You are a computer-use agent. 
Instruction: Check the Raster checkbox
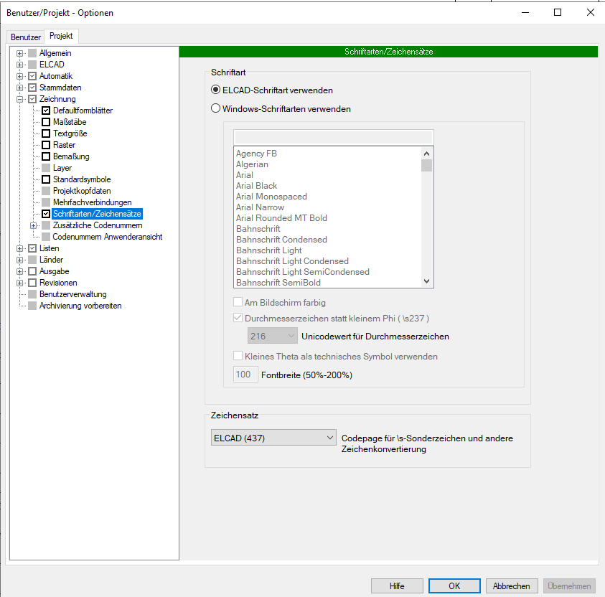pos(46,145)
